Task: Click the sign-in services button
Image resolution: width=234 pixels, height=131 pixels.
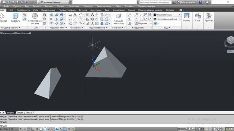Action: (x=188, y=2)
